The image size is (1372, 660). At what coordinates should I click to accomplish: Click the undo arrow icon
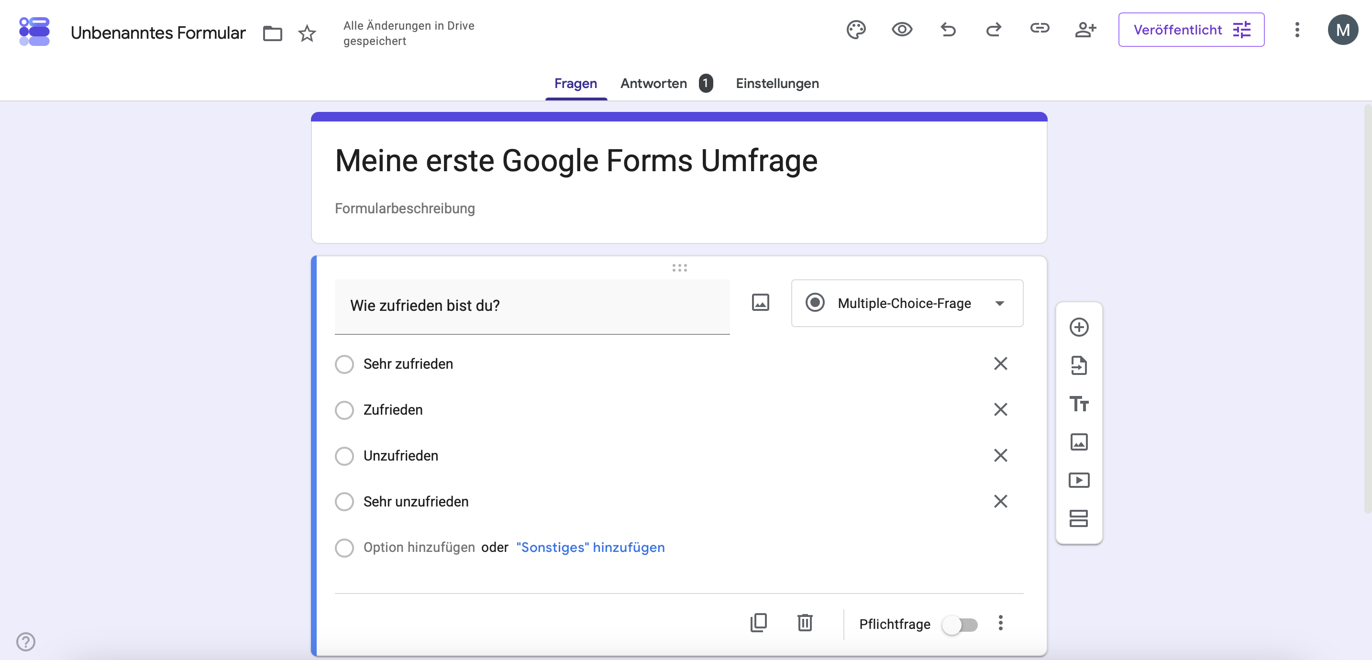948,29
